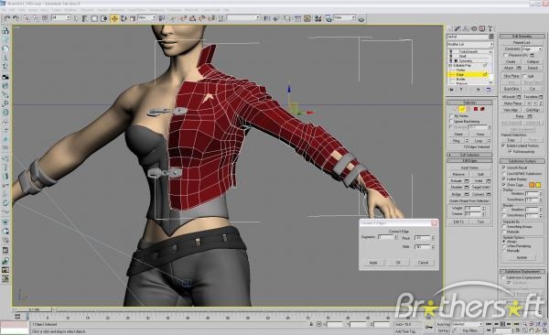Open the Utilities hammer panel icon
The height and width of the screenshot is (335, 549).
[490, 28]
